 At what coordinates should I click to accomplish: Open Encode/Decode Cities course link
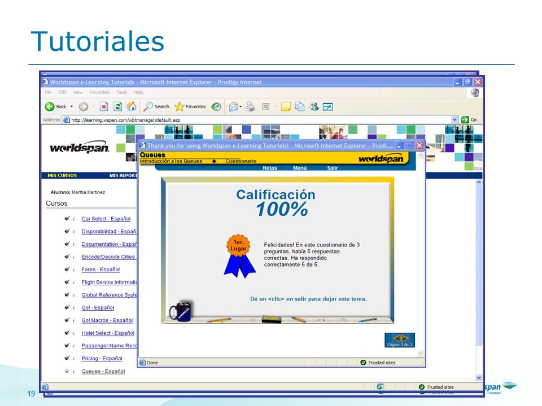click(x=108, y=257)
